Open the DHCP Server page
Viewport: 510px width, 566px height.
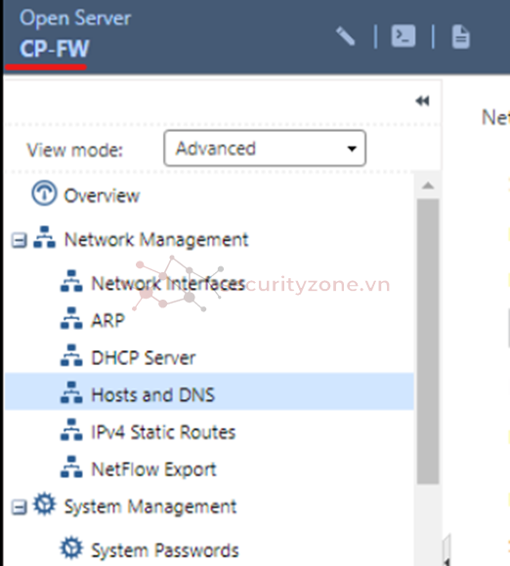[x=144, y=358]
